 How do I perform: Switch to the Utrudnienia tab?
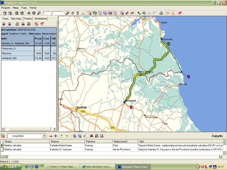coord(41,18)
